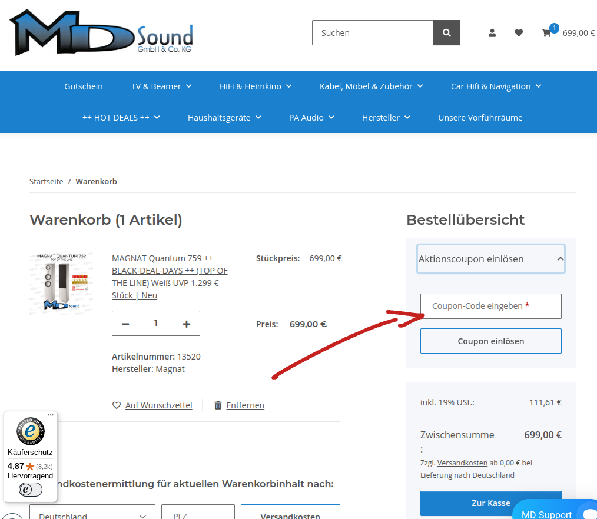This screenshot has height=519, width=597.
Task: Click the heart icon beside Auf Wunschzettel
Action: coord(117,405)
